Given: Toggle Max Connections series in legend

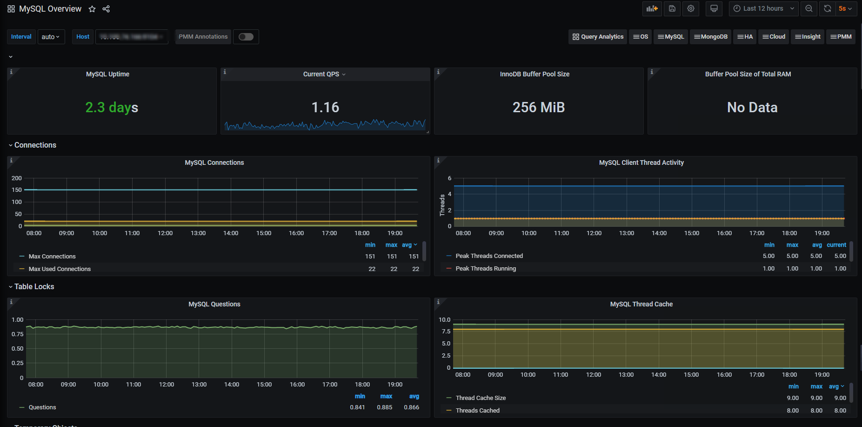Looking at the screenshot, I should [52, 257].
